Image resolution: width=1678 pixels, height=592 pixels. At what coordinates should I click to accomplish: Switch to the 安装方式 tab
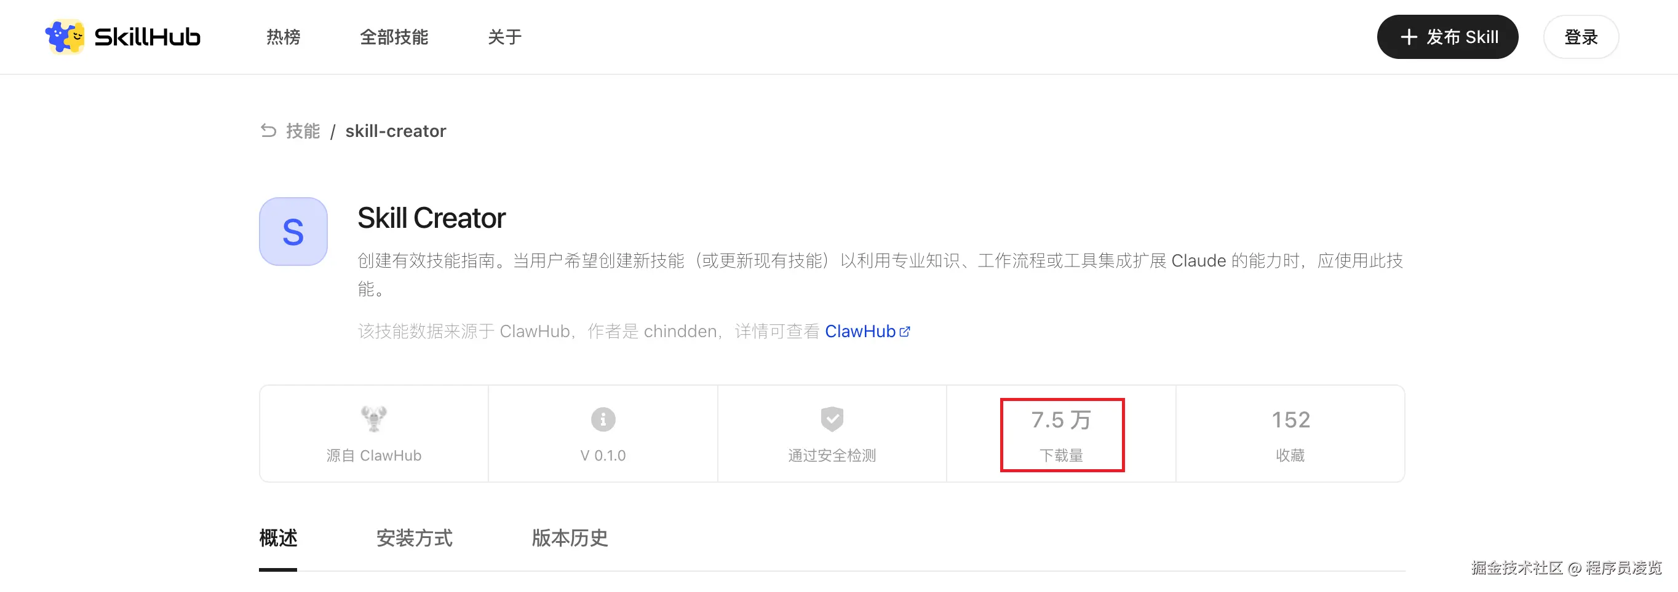click(415, 539)
